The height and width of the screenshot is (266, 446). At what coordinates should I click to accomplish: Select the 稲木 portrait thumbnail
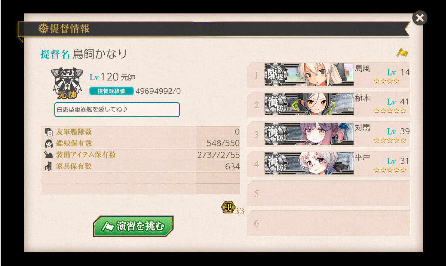[321, 104]
